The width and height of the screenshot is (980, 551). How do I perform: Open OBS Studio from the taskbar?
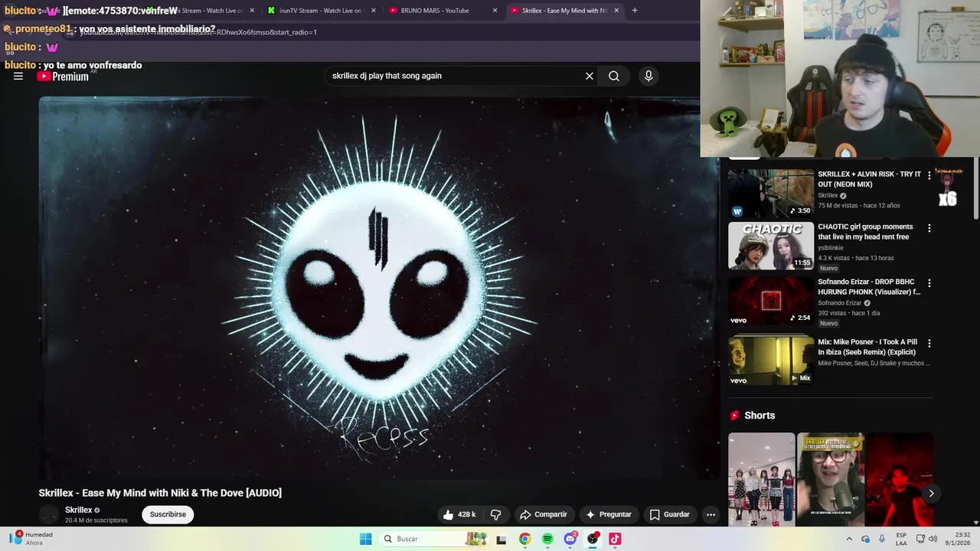coord(593,539)
